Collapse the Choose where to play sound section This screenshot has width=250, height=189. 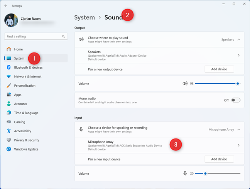point(238,39)
